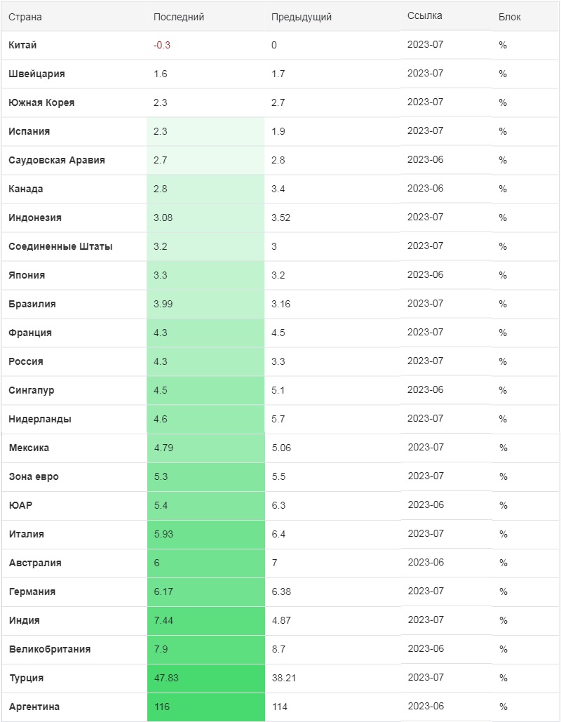Screen dimensions: 561x722
Task: Click the Турция latest value 47.83
Action: coord(166,678)
